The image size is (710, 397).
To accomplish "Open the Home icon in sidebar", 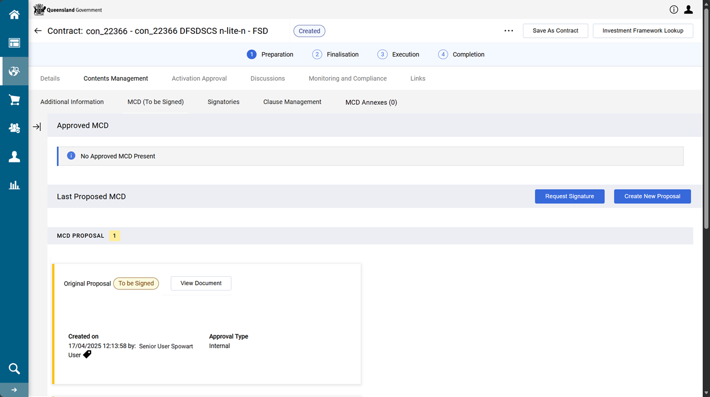I will click(x=14, y=15).
